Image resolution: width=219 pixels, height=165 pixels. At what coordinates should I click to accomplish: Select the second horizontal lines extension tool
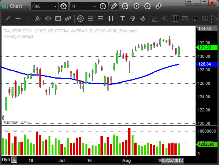(x=100, y=19)
